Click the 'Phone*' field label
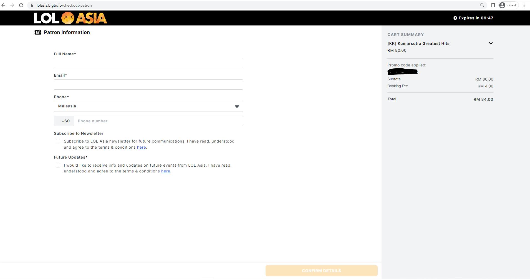The height and width of the screenshot is (279, 530). pos(61,97)
